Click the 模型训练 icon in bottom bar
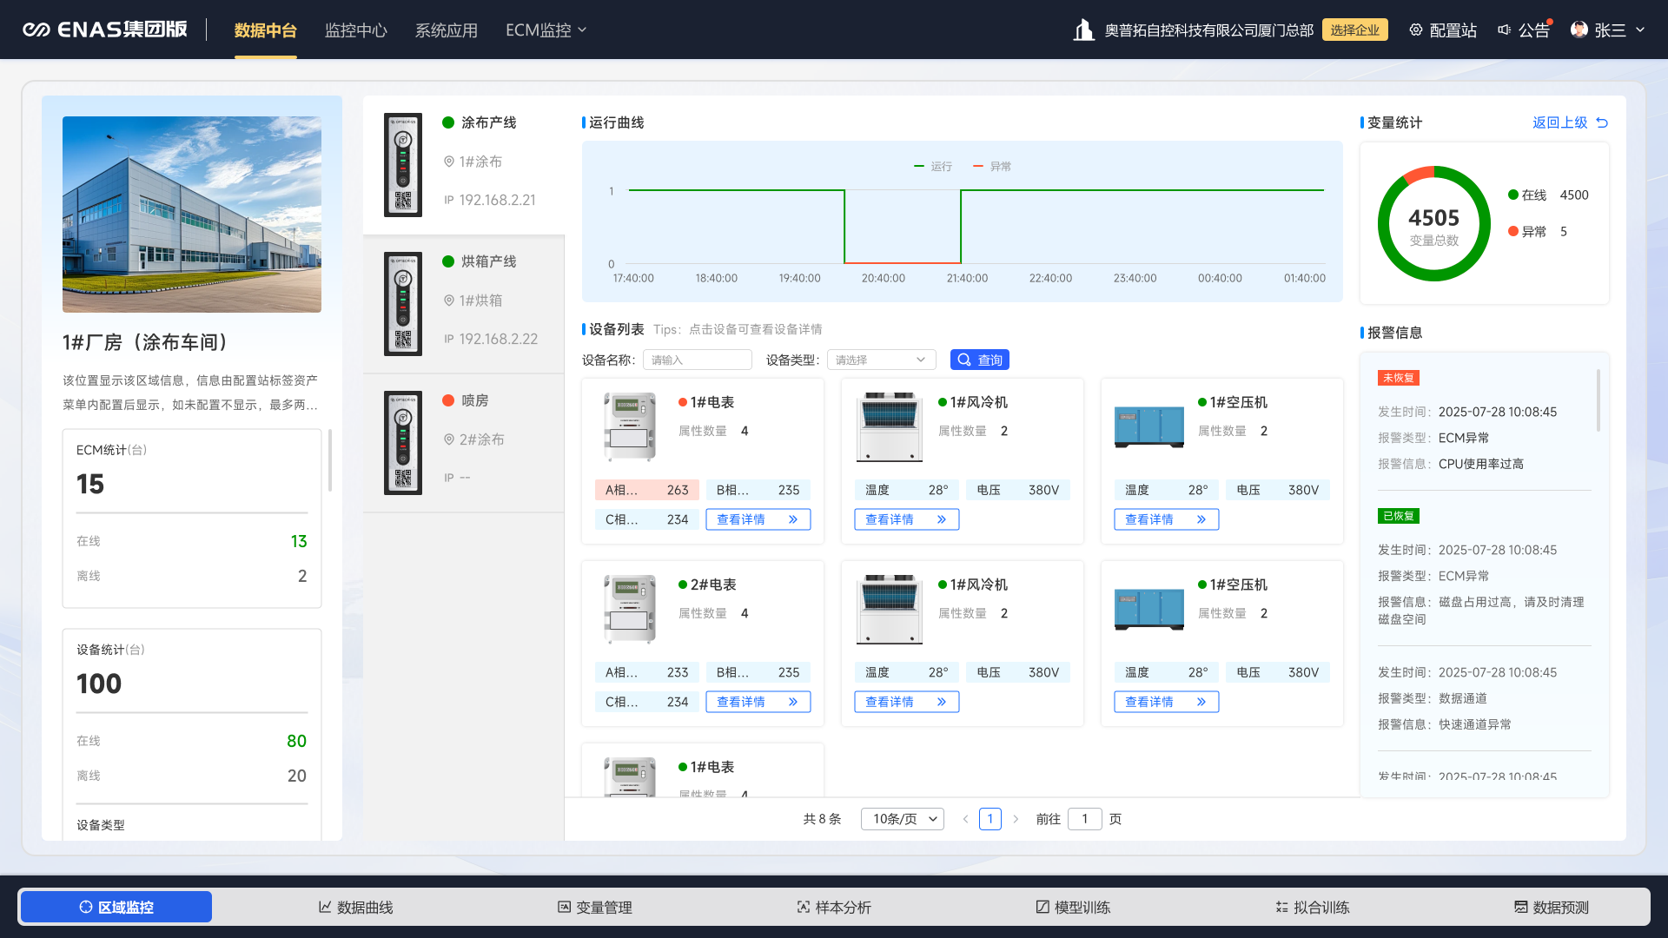 point(1042,907)
